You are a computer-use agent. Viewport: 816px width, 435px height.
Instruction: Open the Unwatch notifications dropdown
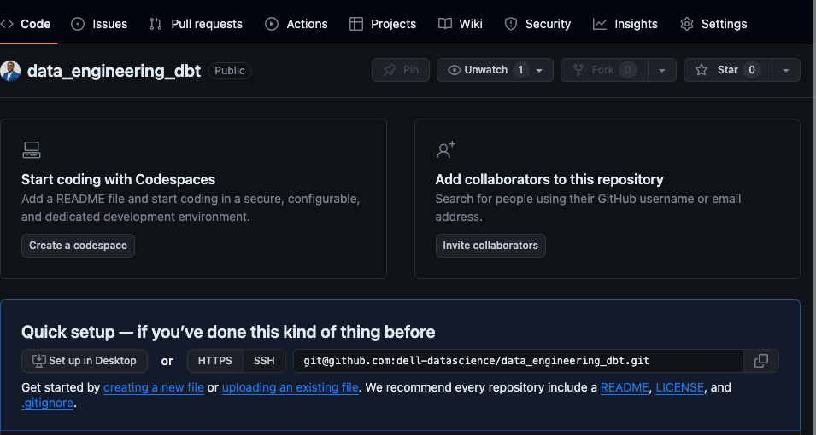[495, 70]
